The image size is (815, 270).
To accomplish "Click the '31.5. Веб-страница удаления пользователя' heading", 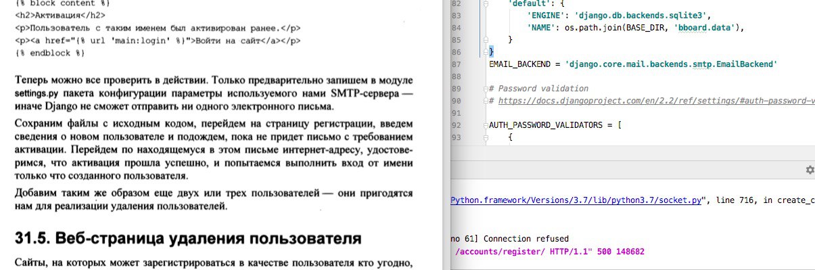I will pos(189,239).
